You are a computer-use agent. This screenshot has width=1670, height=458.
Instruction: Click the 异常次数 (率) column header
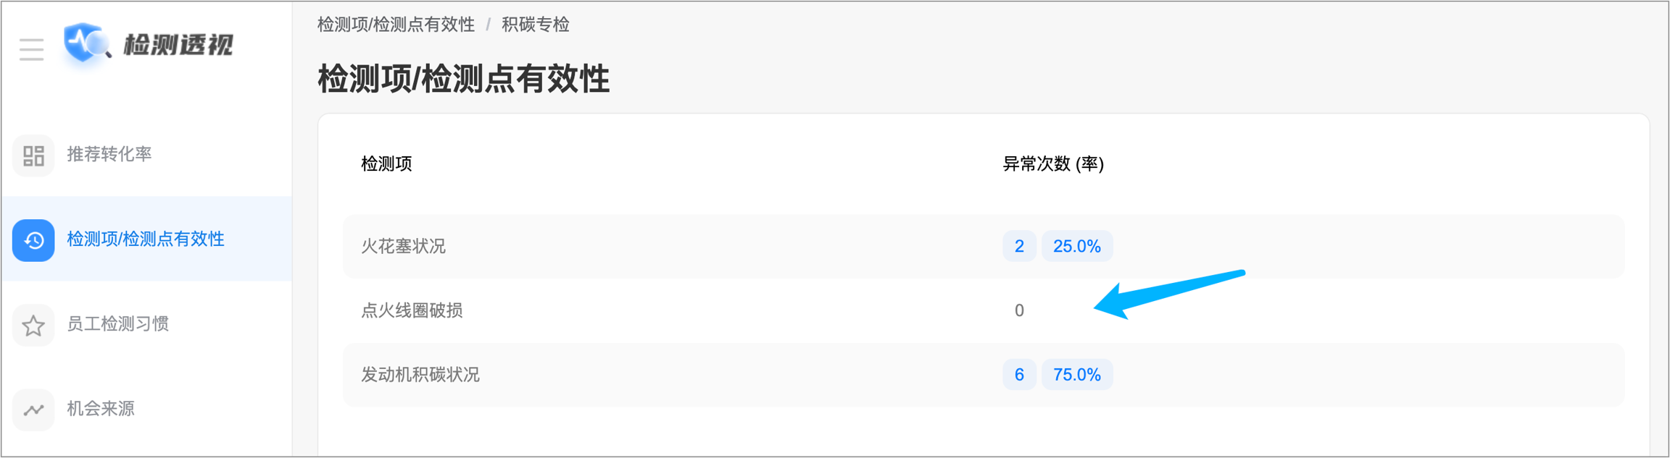pyautogui.click(x=1052, y=164)
